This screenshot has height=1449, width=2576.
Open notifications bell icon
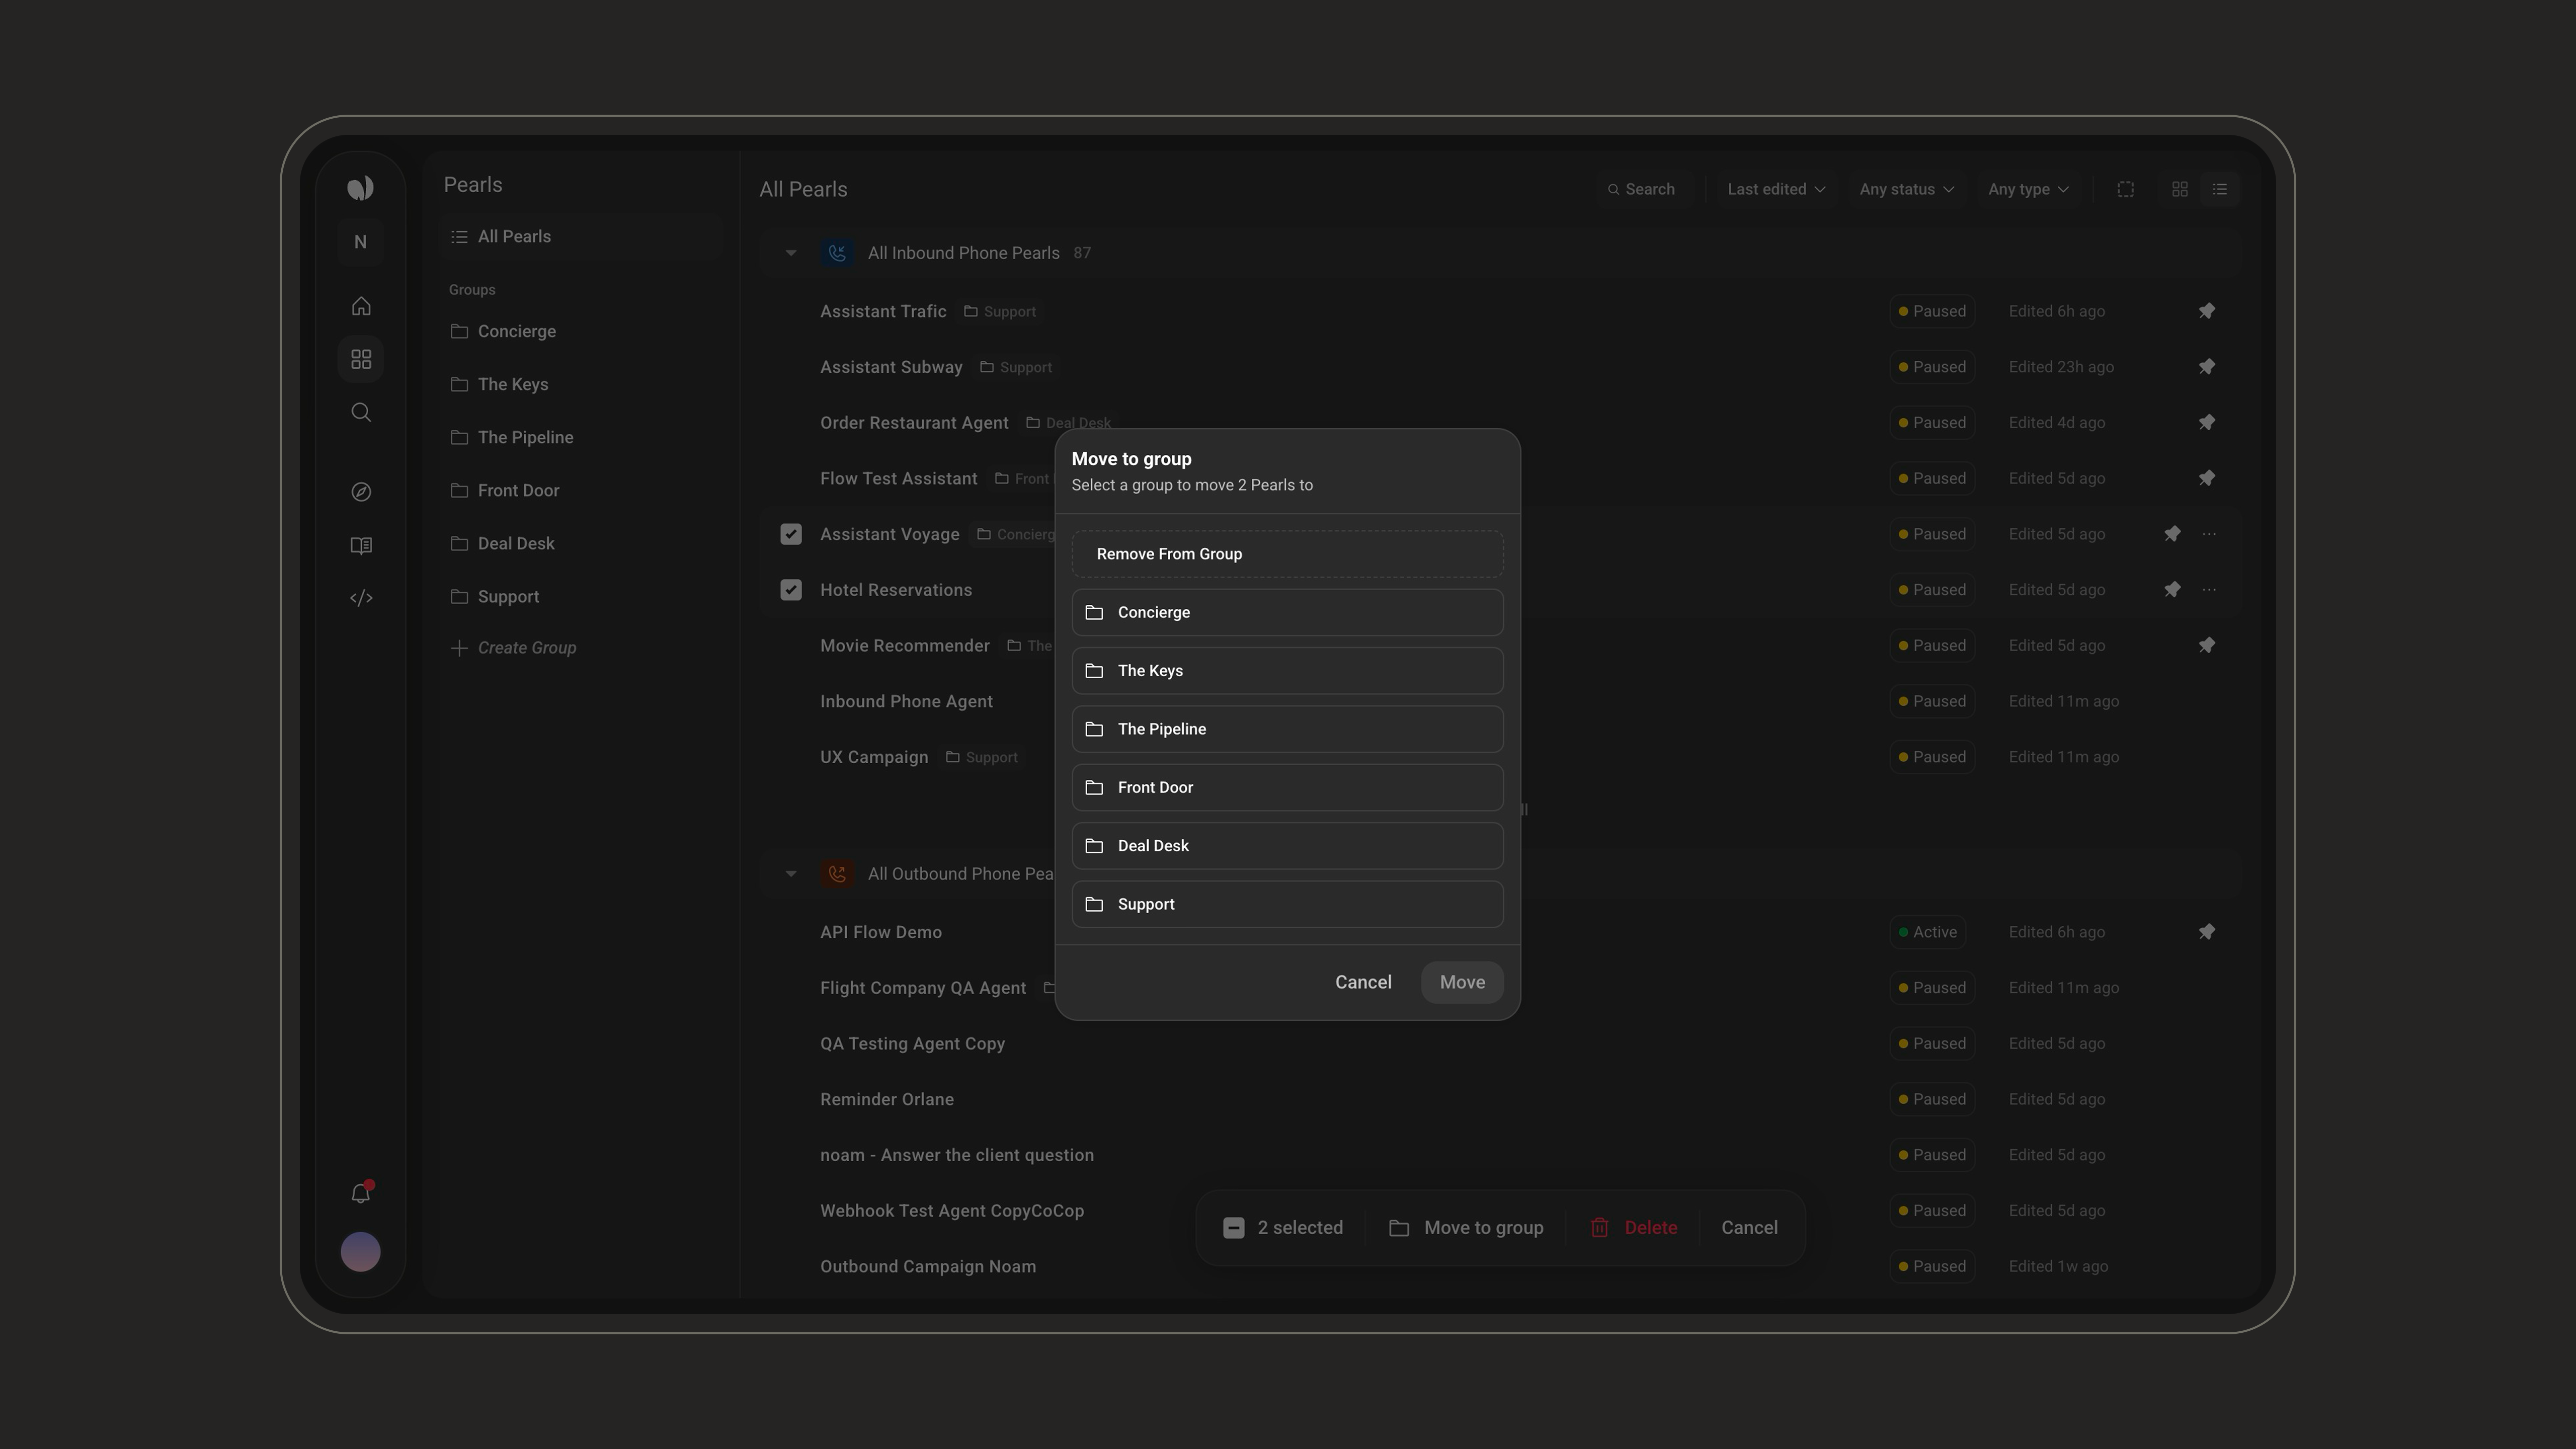[361, 1193]
